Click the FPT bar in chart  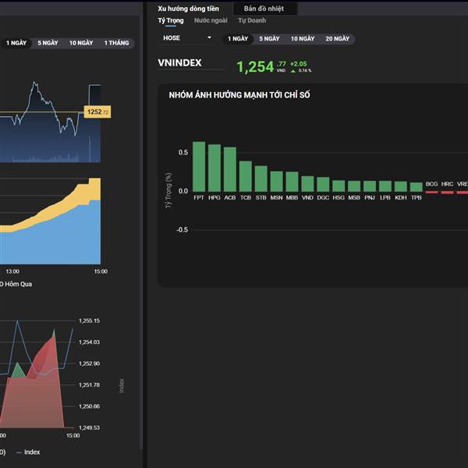199,167
